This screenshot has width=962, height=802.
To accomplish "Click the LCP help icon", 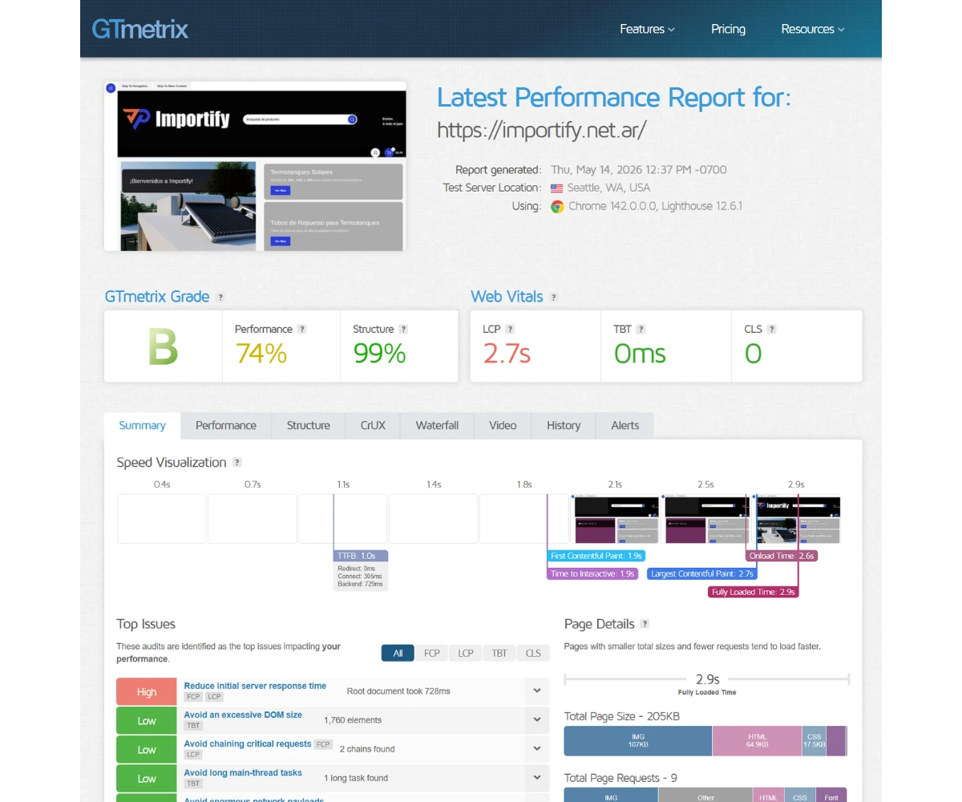I will [x=510, y=329].
